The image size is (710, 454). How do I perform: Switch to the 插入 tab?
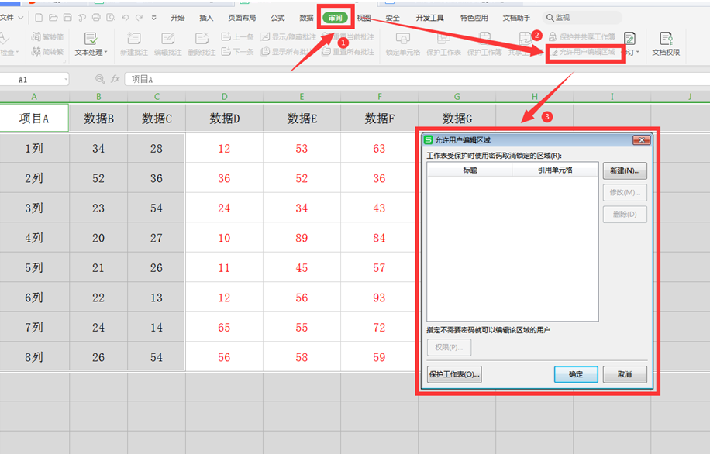click(x=206, y=18)
